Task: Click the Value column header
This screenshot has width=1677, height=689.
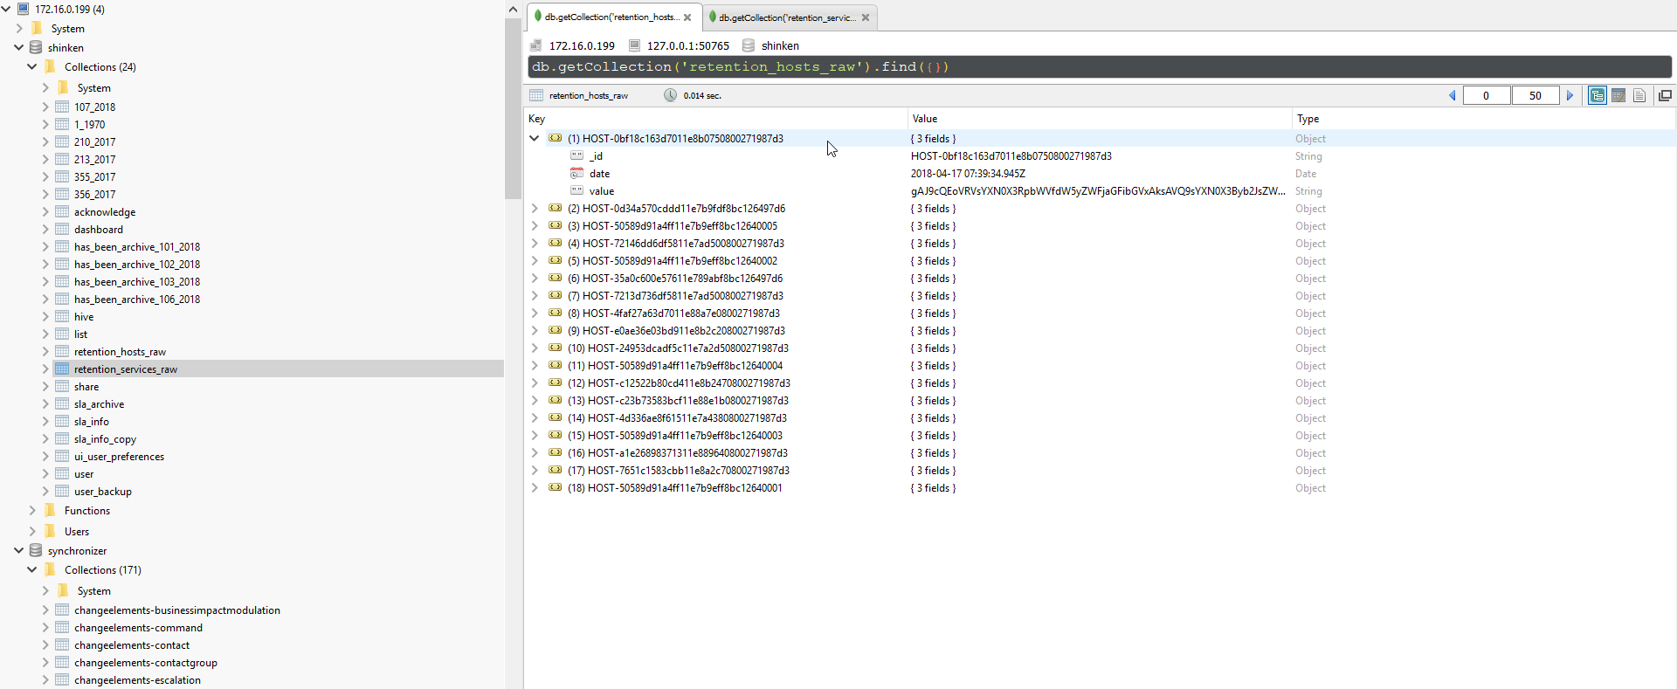Action: (x=925, y=119)
